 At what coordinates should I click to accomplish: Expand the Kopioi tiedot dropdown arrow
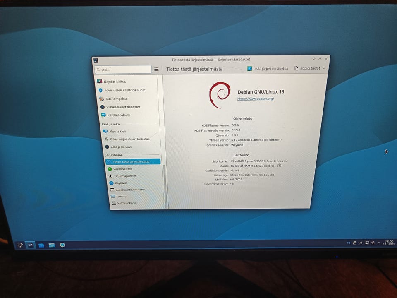324,68
